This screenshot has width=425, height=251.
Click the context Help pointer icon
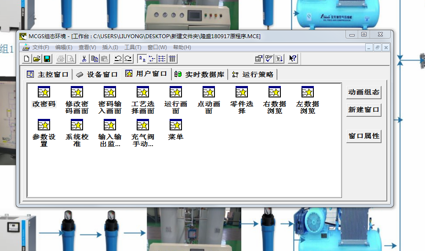[x=293, y=59]
